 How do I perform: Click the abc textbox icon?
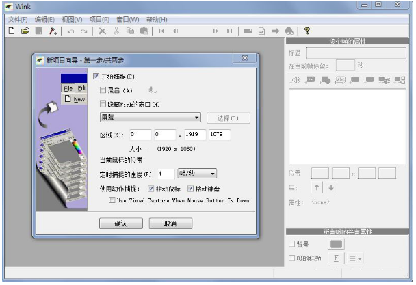(340, 80)
